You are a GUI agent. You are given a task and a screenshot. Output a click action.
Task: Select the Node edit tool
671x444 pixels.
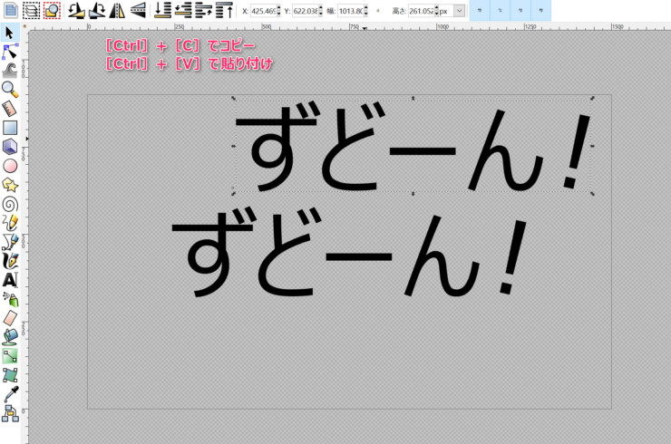click(x=10, y=52)
